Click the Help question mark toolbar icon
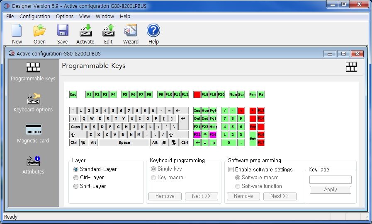Viewport: 372px width, 224px height. [153, 31]
